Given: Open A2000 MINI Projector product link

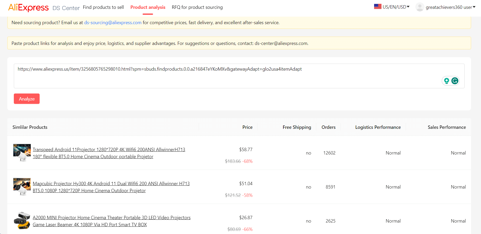Looking at the screenshot, I should 112,221.
